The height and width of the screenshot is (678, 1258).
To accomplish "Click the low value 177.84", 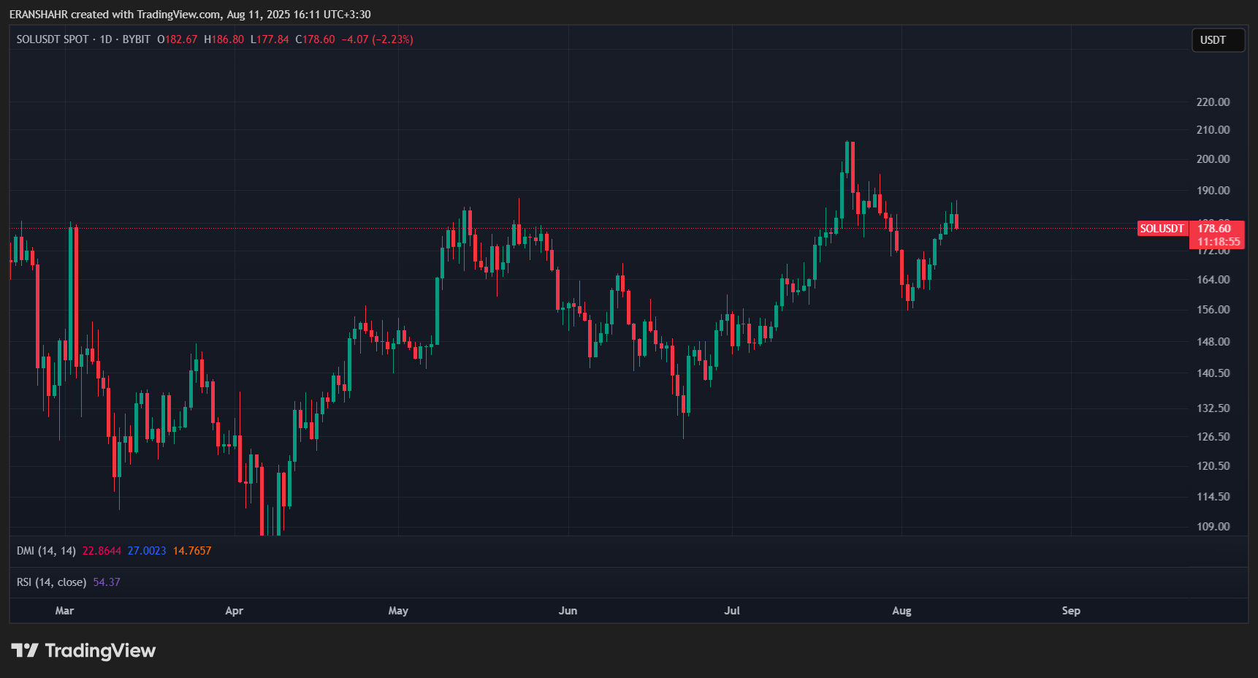I will [x=272, y=39].
